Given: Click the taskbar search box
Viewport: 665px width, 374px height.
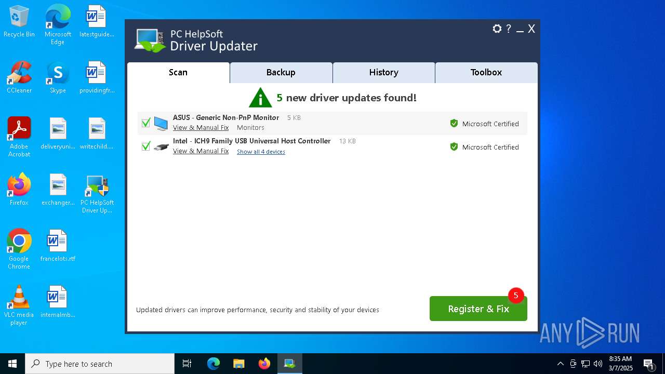Looking at the screenshot, I should click(100, 364).
